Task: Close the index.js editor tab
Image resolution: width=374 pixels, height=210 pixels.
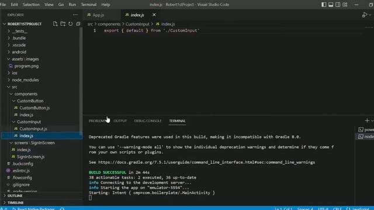Action: 154,15
